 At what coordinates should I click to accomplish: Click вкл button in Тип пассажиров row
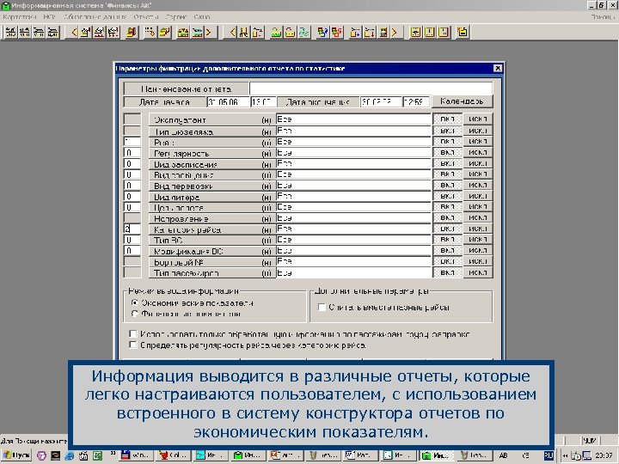(447, 272)
